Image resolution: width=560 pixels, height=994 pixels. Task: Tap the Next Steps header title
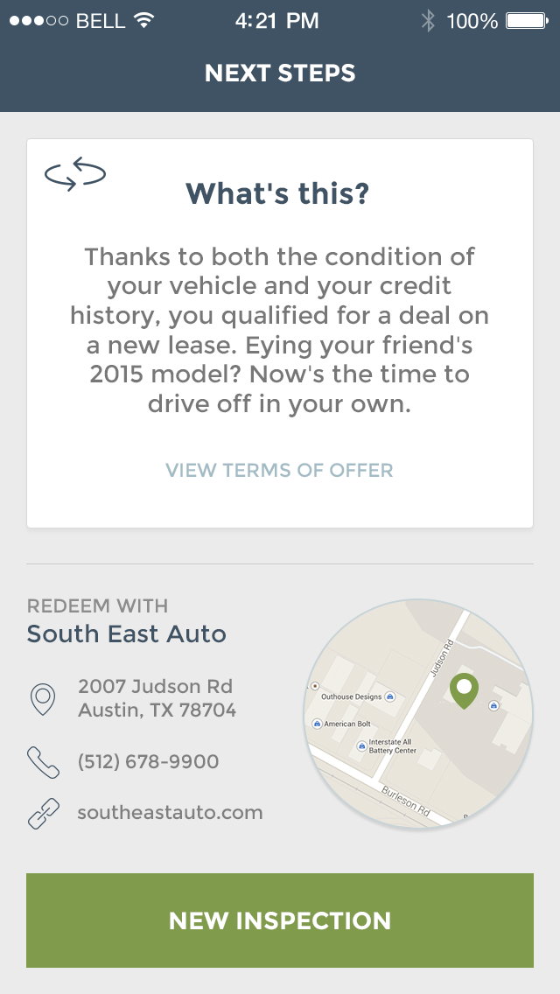(x=280, y=73)
